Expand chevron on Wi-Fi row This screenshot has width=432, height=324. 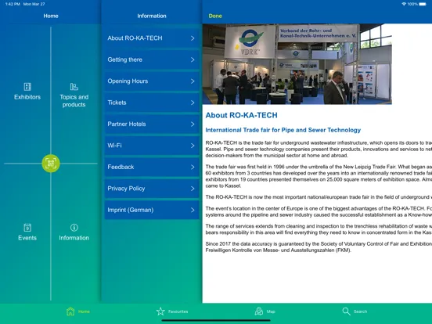[x=193, y=146]
